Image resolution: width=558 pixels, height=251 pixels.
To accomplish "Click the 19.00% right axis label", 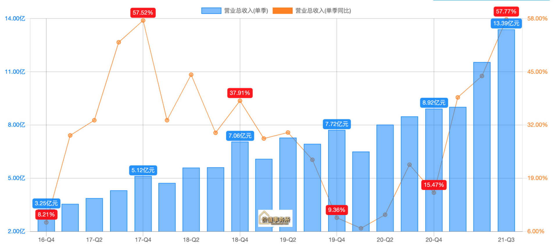I will tap(537, 178).
